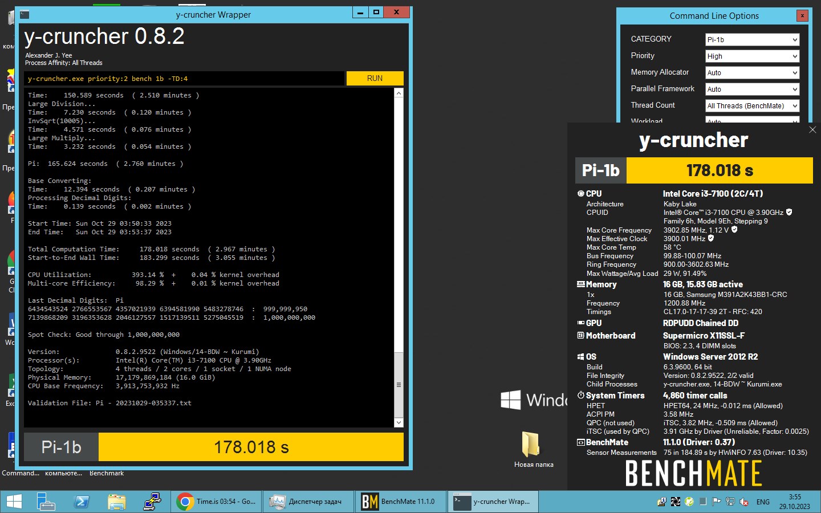The width and height of the screenshot is (821, 513).
Task: Click the BenchMate section code icon
Action: 580,442
